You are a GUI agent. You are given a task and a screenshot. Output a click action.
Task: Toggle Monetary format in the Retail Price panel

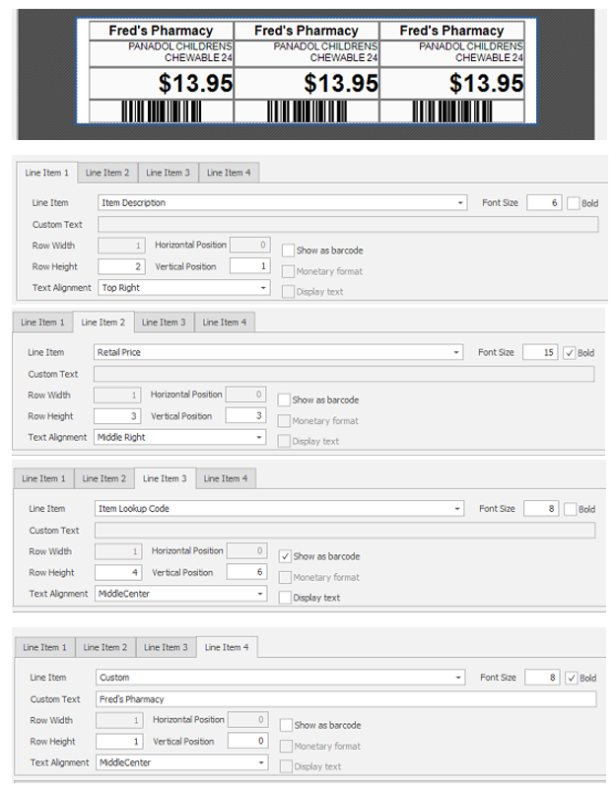pyautogui.click(x=284, y=421)
